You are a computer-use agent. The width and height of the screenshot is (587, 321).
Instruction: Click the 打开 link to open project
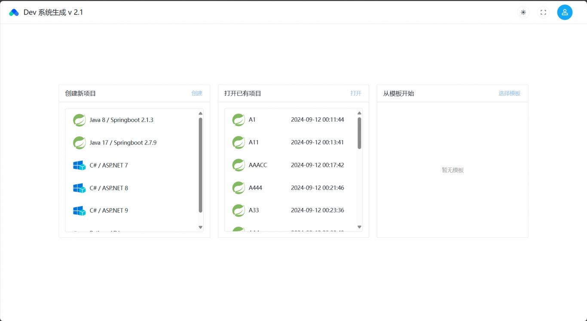click(x=356, y=93)
